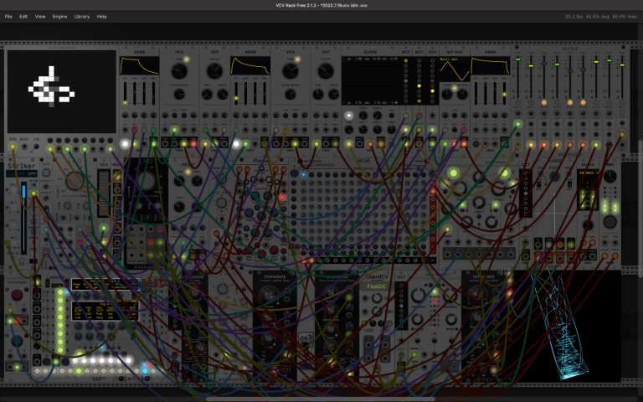643x402 pixels.
Task: Click the Glitch Sequencer LEN knob
Action: point(37,147)
